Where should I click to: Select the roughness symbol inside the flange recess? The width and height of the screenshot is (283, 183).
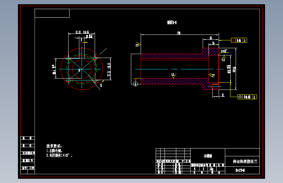tap(212, 75)
